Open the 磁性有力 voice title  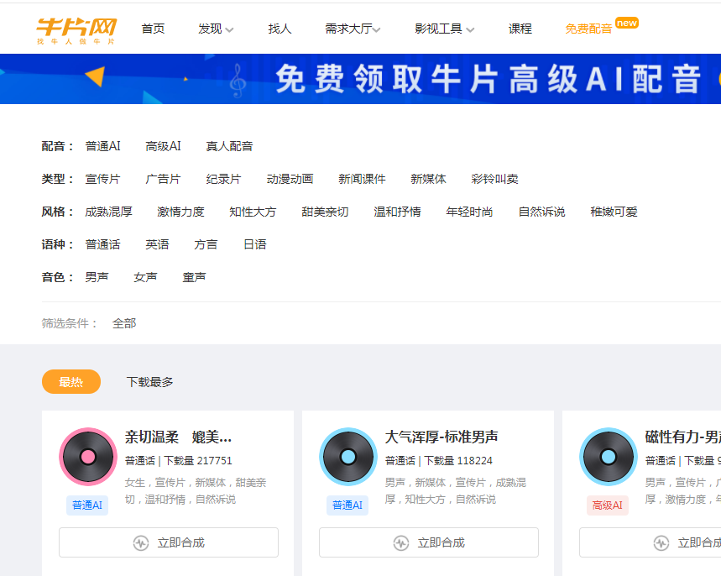[683, 437]
